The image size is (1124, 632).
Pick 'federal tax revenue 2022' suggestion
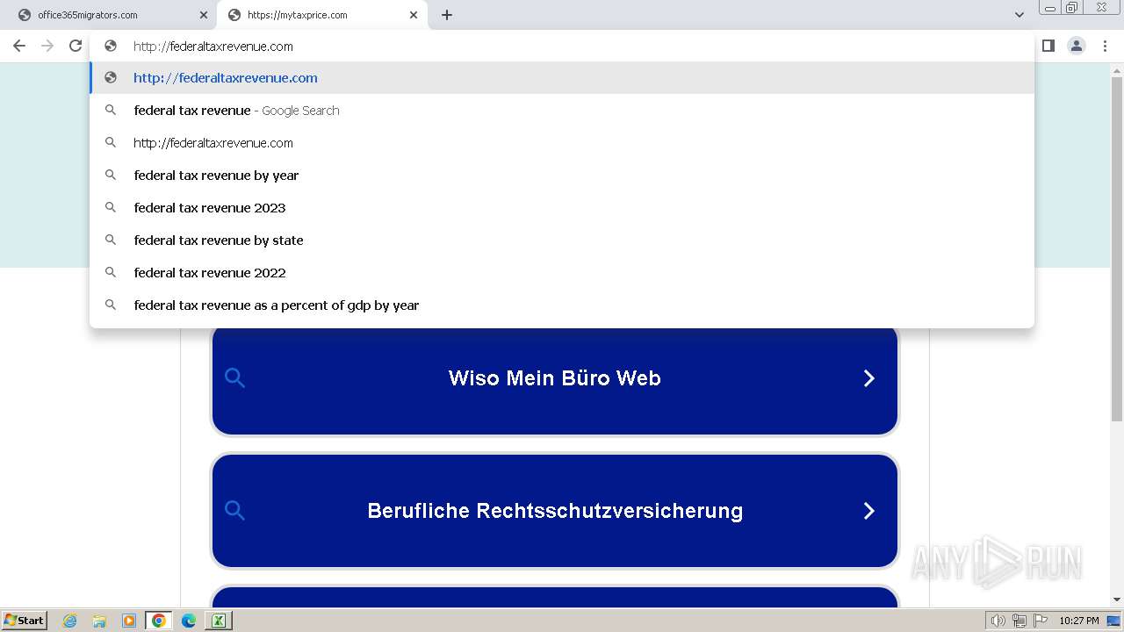[x=562, y=273]
